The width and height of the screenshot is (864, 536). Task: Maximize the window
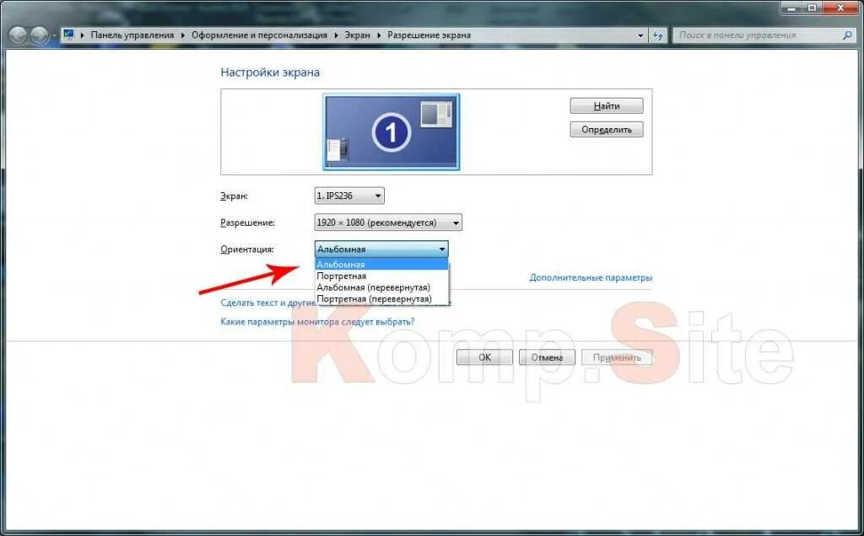[813, 7]
